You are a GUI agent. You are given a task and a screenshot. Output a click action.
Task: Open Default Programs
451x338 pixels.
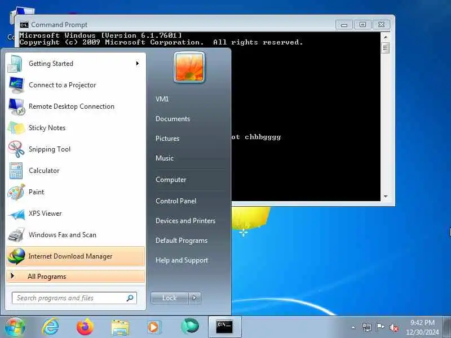tap(182, 241)
